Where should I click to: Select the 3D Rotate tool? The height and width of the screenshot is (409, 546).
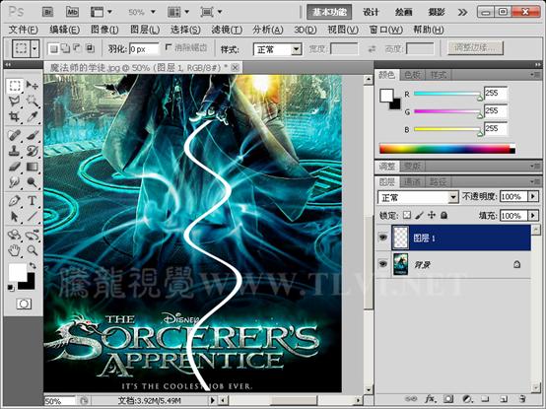(x=14, y=235)
